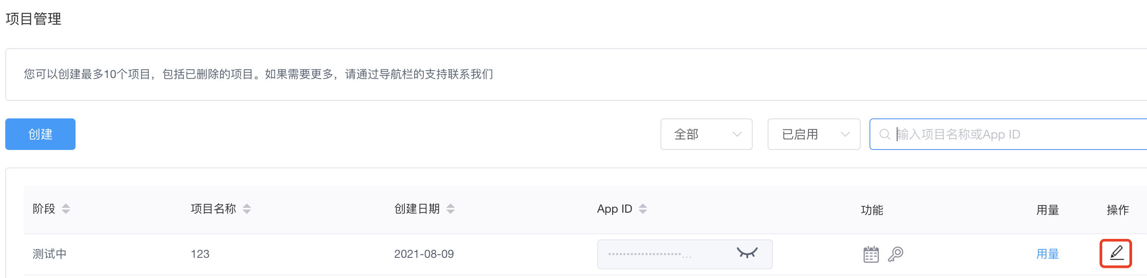
Task: Sort by 项目名称 using the sort arrows
Action: 247,209
